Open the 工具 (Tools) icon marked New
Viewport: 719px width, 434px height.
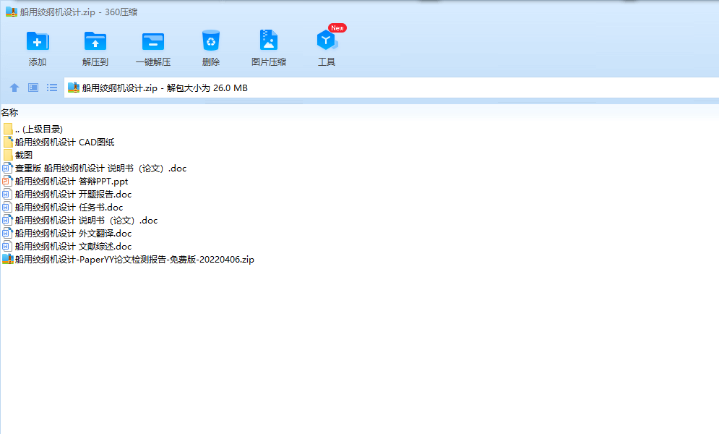pos(327,41)
